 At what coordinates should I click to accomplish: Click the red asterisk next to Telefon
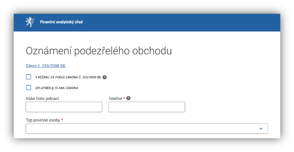(x=124, y=99)
